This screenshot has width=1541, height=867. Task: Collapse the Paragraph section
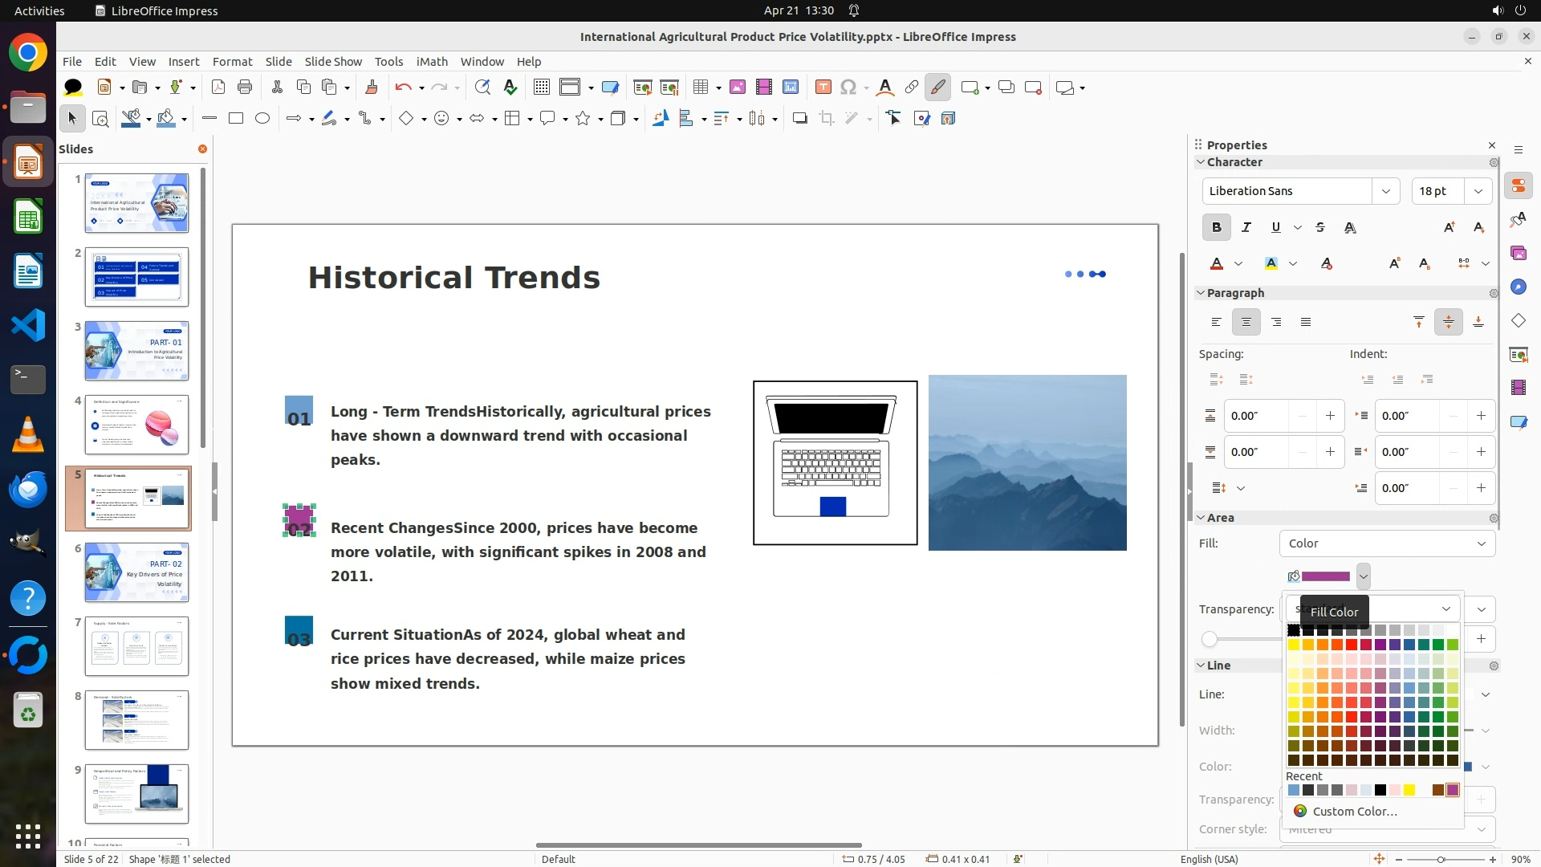tap(1201, 293)
